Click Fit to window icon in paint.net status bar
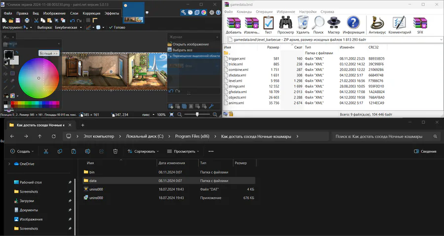Image resolution: width=444 pixels, height=236 pixels. pos(172,114)
